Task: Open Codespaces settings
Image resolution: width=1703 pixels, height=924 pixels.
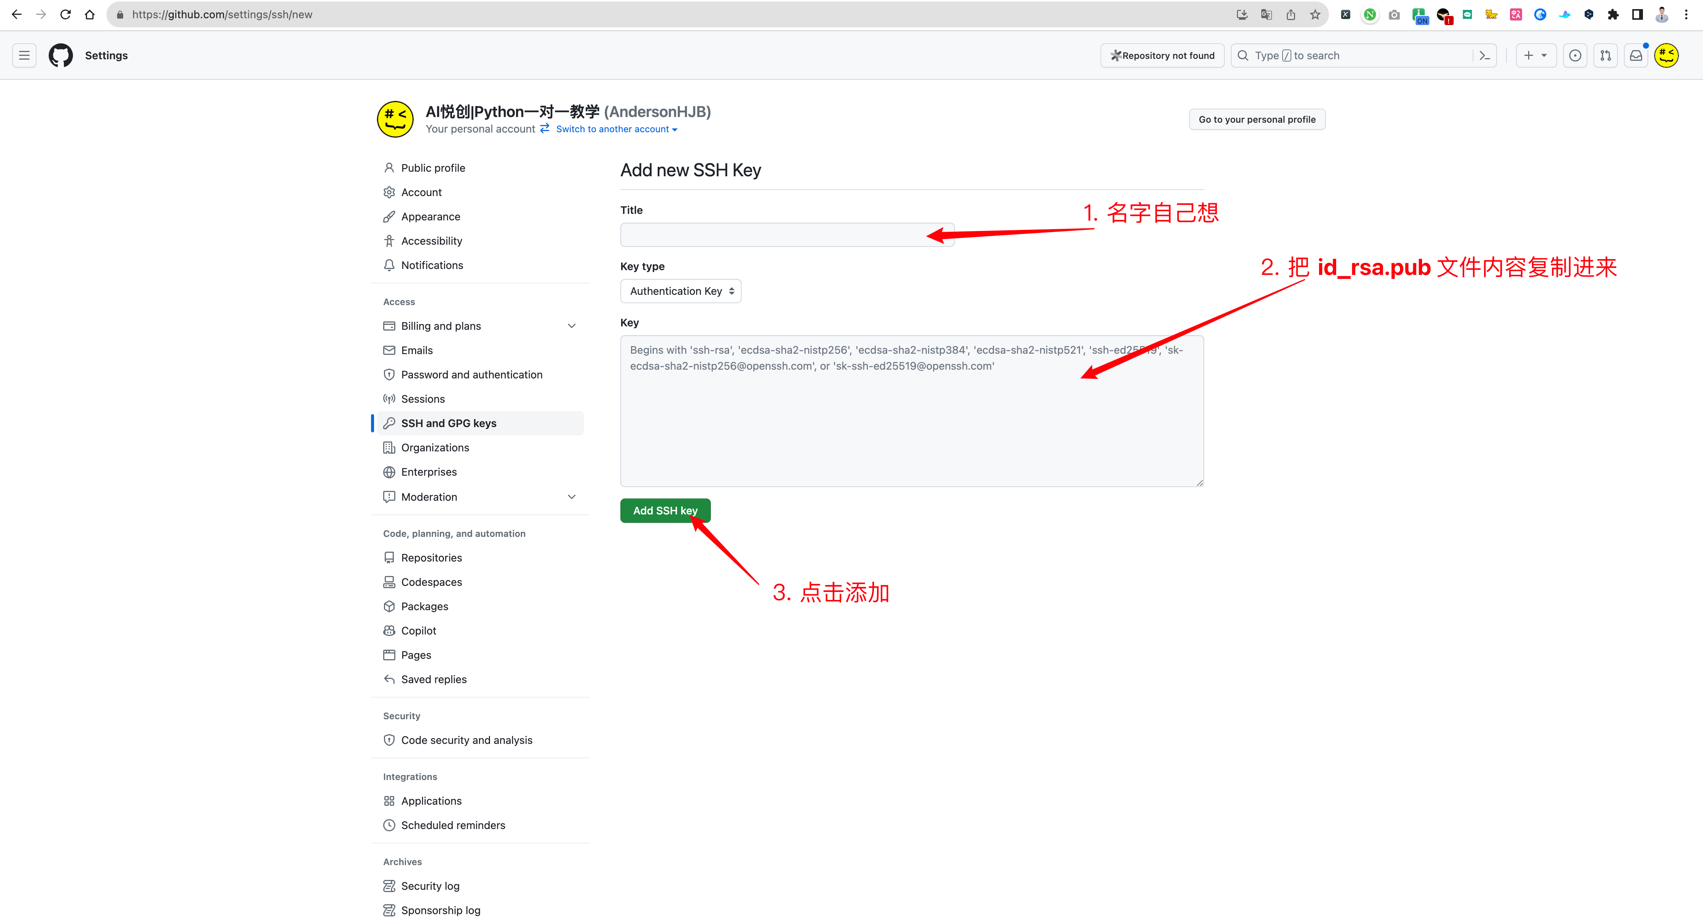Action: (480, 582)
